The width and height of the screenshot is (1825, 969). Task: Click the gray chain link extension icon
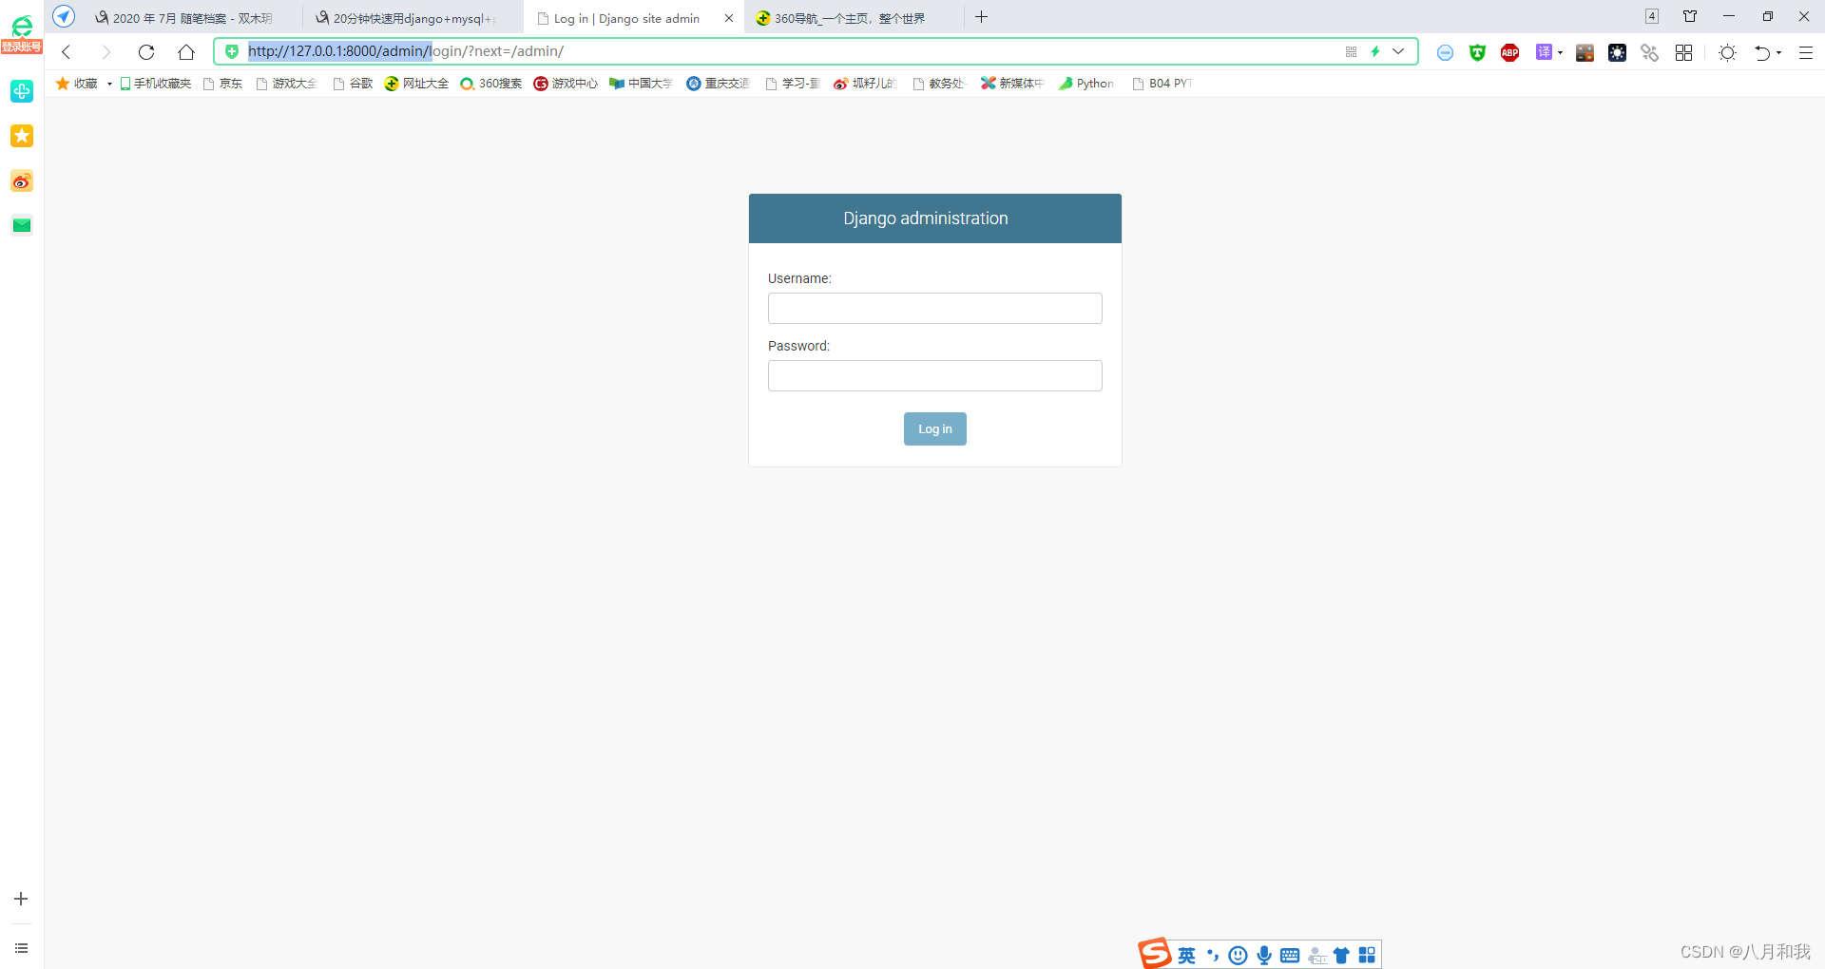tap(1649, 53)
